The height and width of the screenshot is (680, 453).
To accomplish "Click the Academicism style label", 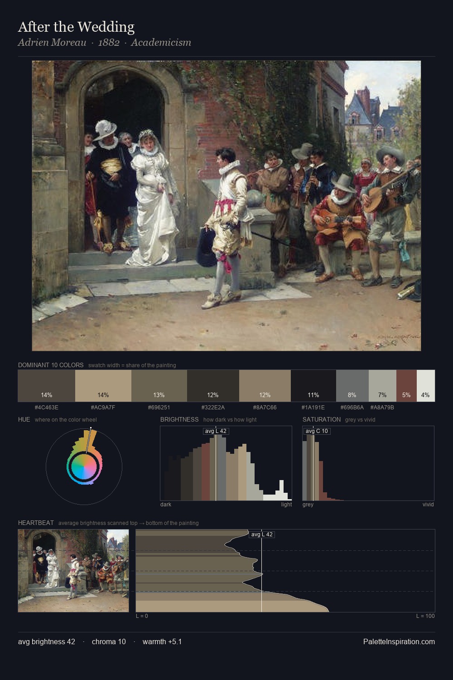I will pyautogui.click(x=161, y=43).
